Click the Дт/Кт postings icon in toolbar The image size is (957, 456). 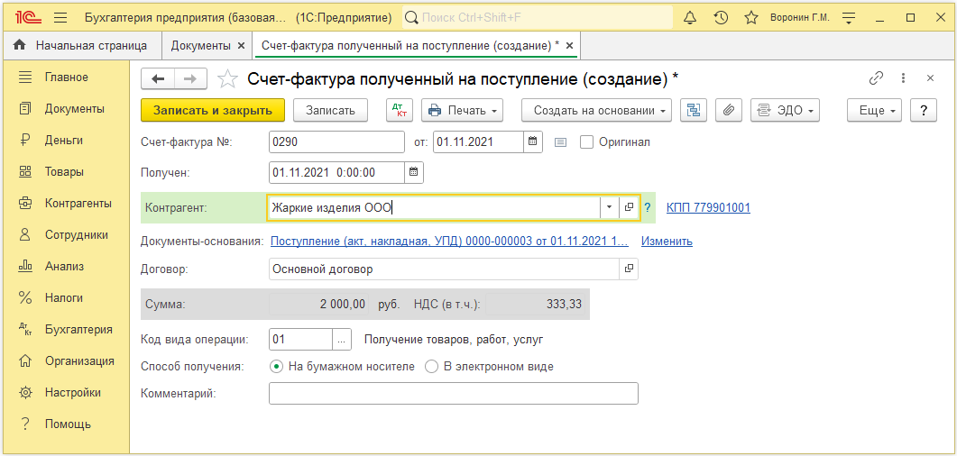400,111
